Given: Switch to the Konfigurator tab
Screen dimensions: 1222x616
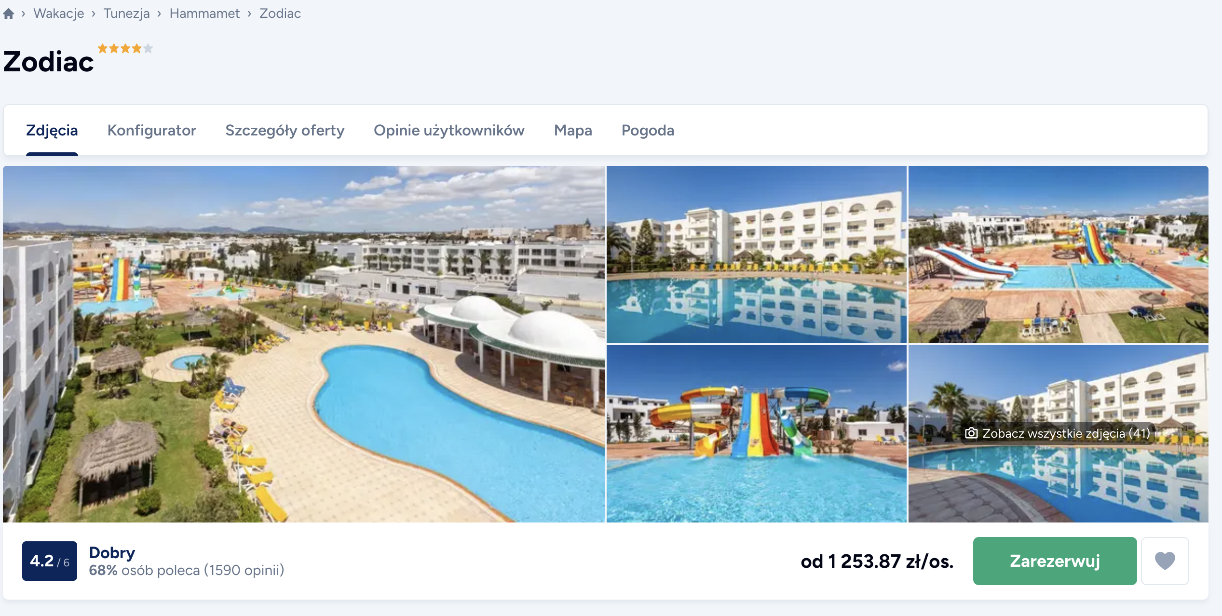Looking at the screenshot, I should coord(151,130).
